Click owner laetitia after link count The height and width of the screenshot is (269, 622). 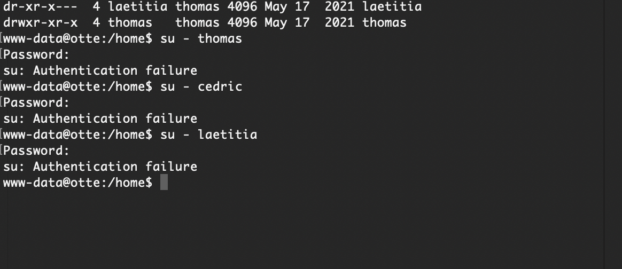pyautogui.click(x=138, y=6)
